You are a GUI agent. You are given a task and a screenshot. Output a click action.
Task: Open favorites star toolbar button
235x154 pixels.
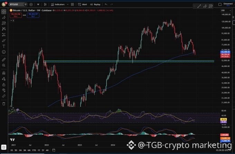pyautogui.click(x=4, y=147)
